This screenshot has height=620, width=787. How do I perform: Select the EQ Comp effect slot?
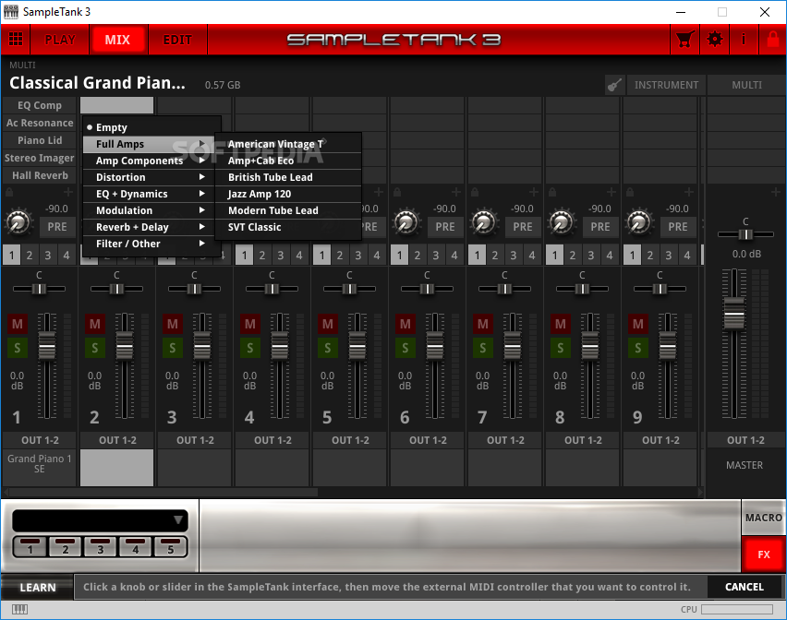pyautogui.click(x=40, y=106)
